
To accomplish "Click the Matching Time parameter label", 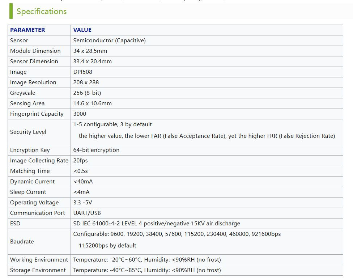I will pos(30,171).
